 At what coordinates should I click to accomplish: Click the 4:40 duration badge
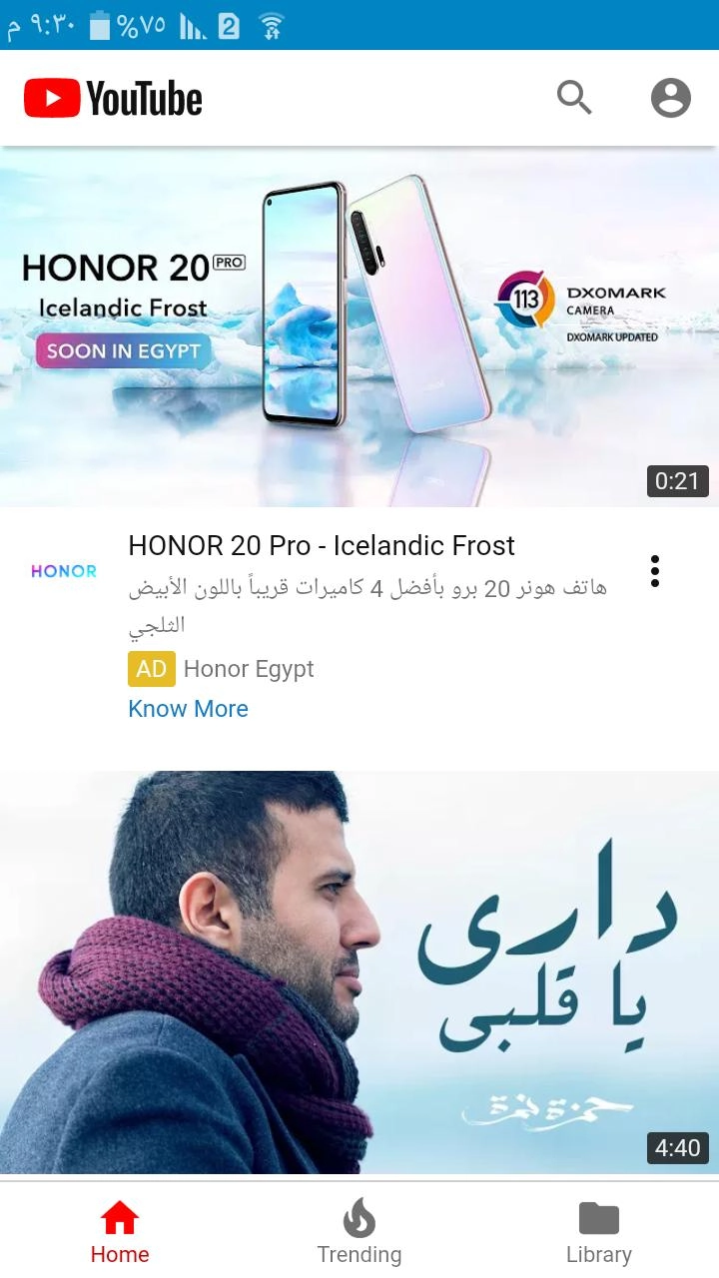(677, 1148)
